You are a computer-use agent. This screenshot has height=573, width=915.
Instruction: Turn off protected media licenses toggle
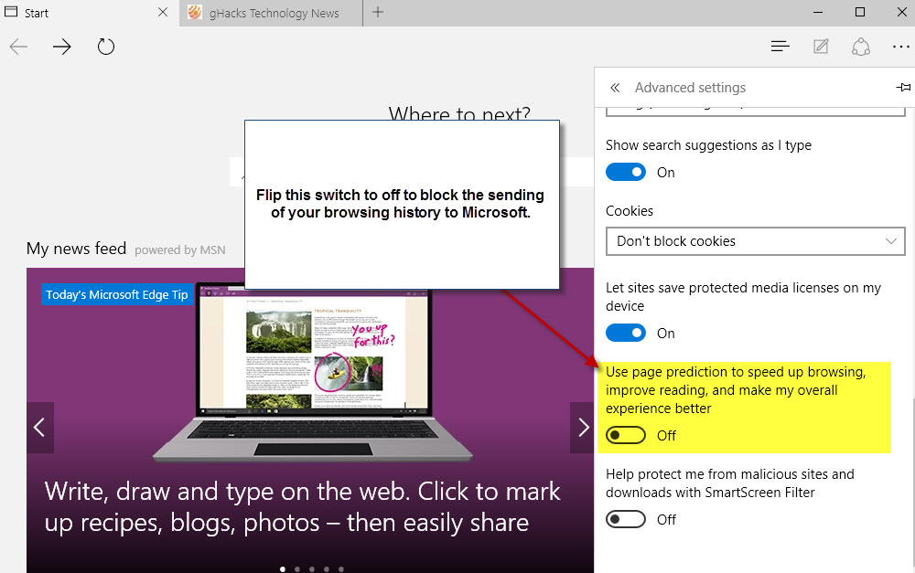626,333
